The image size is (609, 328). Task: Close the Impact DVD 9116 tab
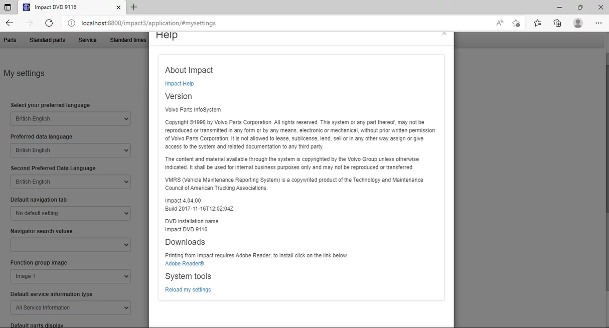point(118,8)
